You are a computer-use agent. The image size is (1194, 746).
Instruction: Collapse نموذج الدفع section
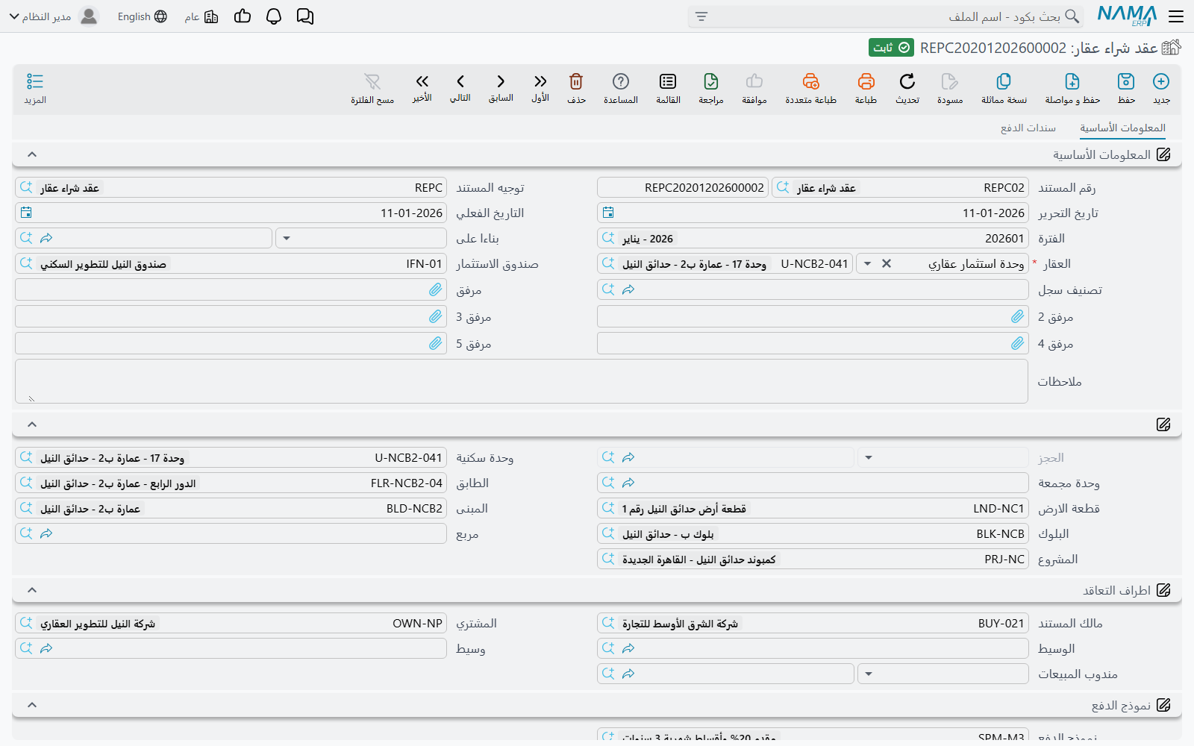(x=32, y=705)
